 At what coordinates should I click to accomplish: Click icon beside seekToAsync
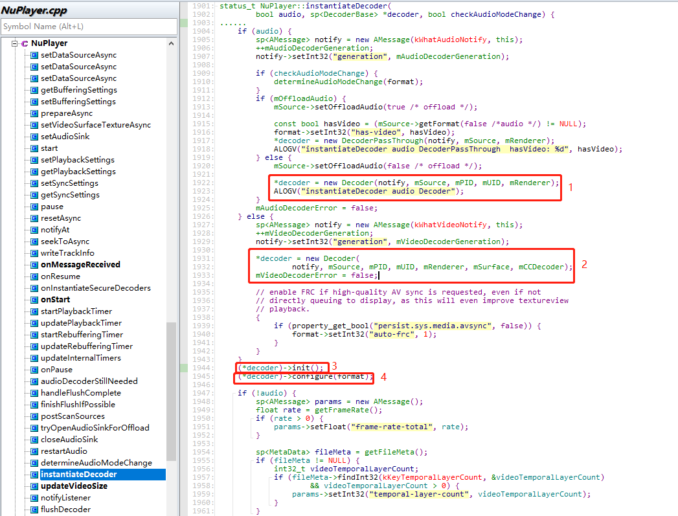tap(34, 241)
